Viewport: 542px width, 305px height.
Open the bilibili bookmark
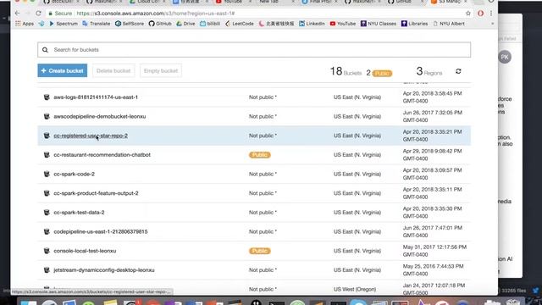pyautogui.click(x=210, y=24)
